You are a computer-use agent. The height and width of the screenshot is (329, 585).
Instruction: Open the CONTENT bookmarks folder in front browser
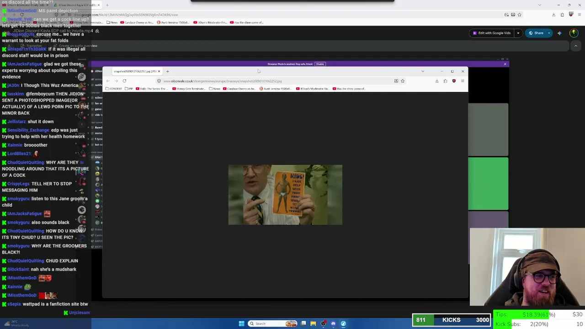click(114, 89)
